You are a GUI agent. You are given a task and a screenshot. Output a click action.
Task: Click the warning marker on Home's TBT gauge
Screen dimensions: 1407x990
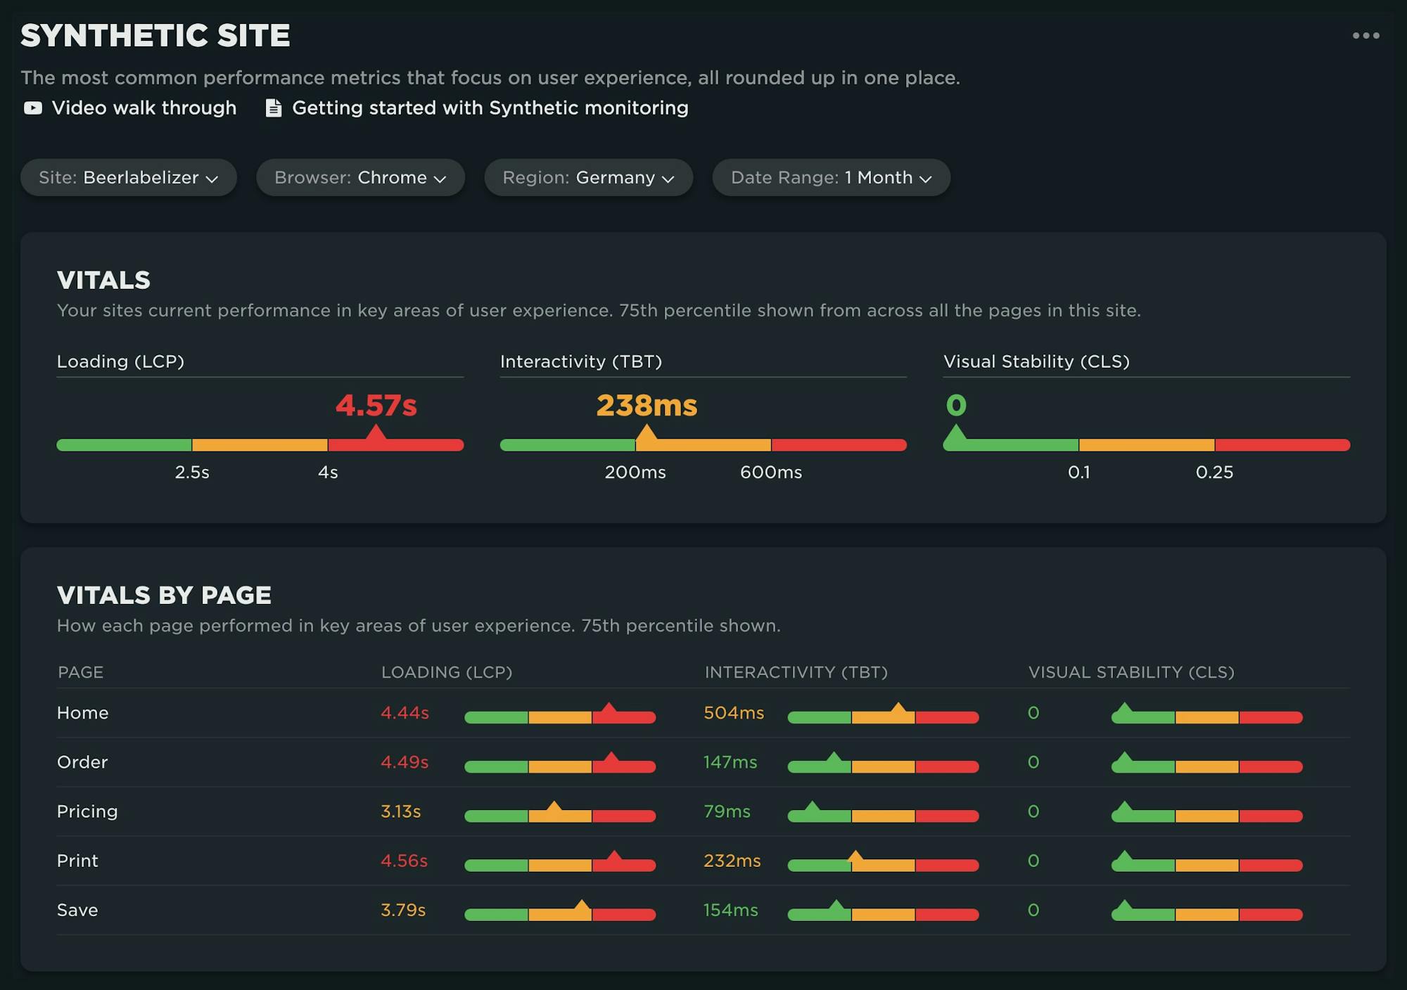(899, 709)
